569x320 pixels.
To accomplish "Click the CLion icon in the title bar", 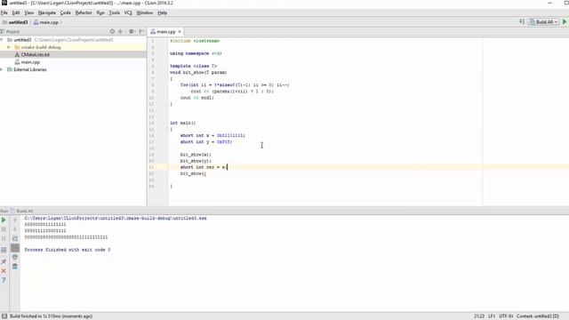I will click(x=4, y=3).
